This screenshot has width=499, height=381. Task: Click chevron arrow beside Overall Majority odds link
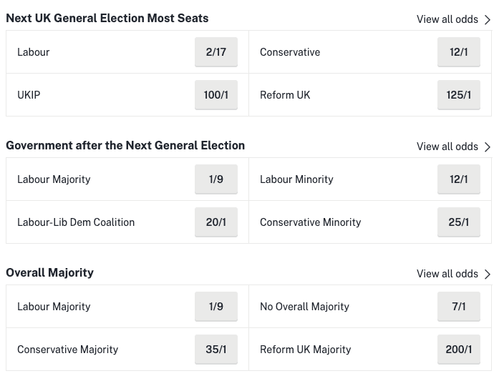pyautogui.click(x=488, y=274)
